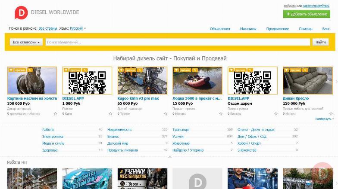The height and width of the screenshot is (189, 338).
Task: Click the Прочая мебель для гостиной text
Action: click(x=303, y=109)
